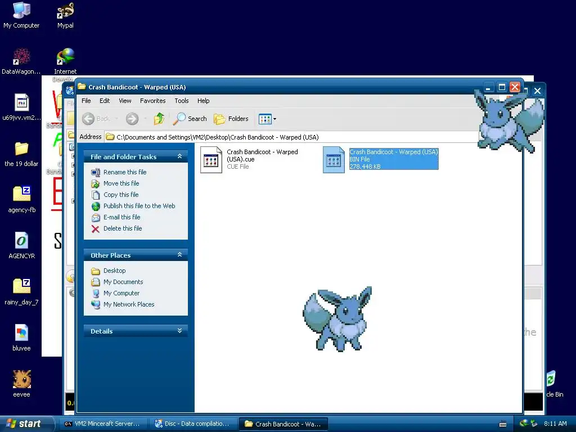Click the Rename this file icon
The height and width of the screenshot is (432, 576).
tap(96, 172)
